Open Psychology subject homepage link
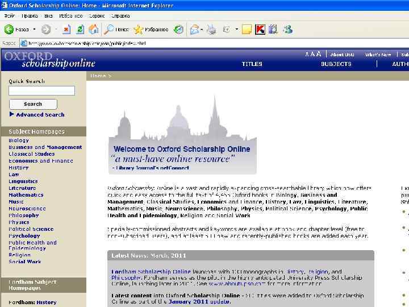This screenshot has width=409, height=307. pos(24,235)
